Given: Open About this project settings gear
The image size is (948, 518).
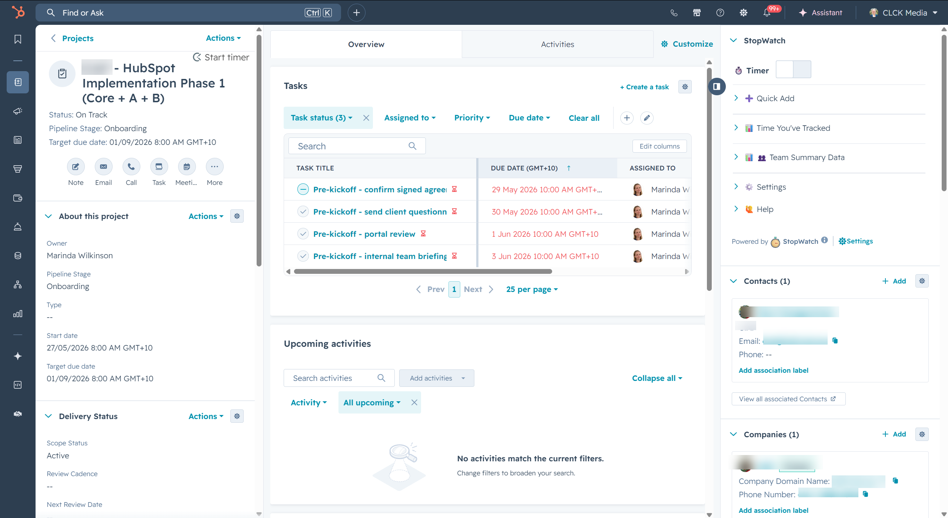Looking at the screenshot, I should (x=237, y=216).
